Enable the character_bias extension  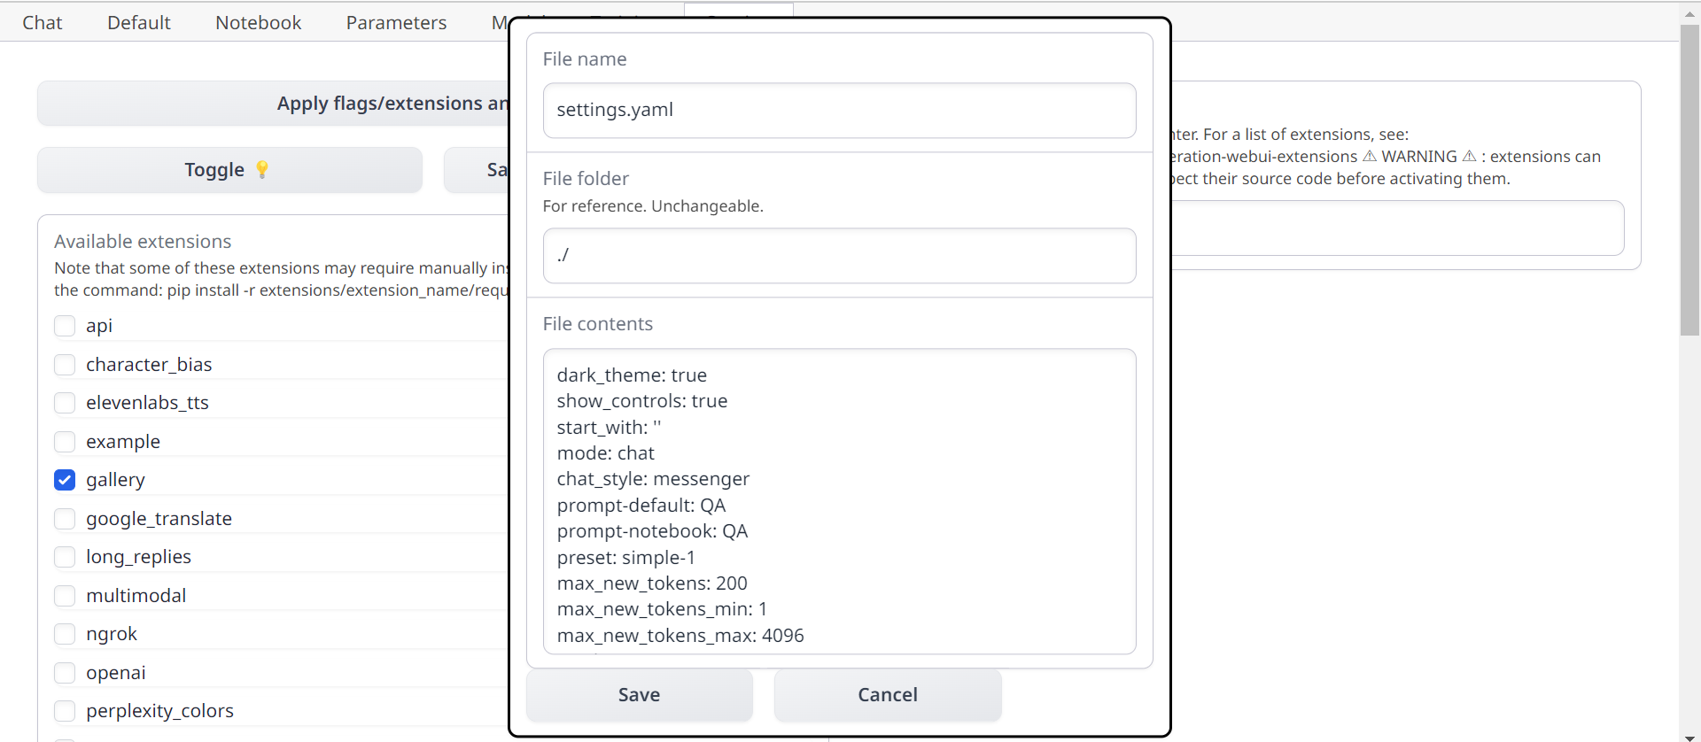65,364
